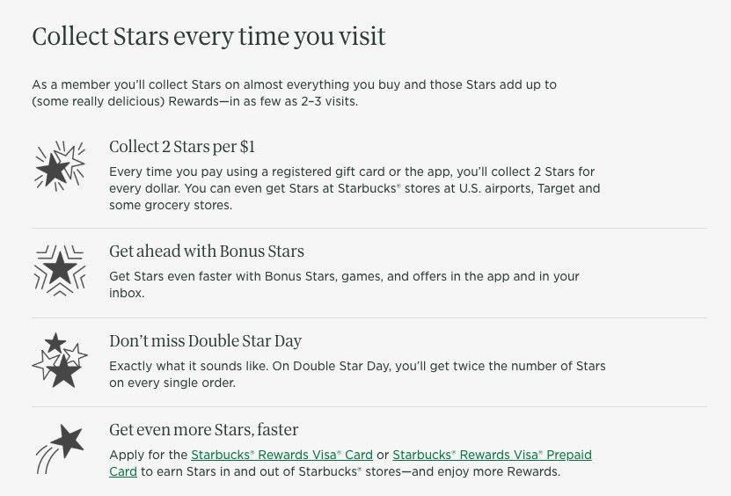Click the starburst icon beside Collect 2 Stars

tap(59, 165)
